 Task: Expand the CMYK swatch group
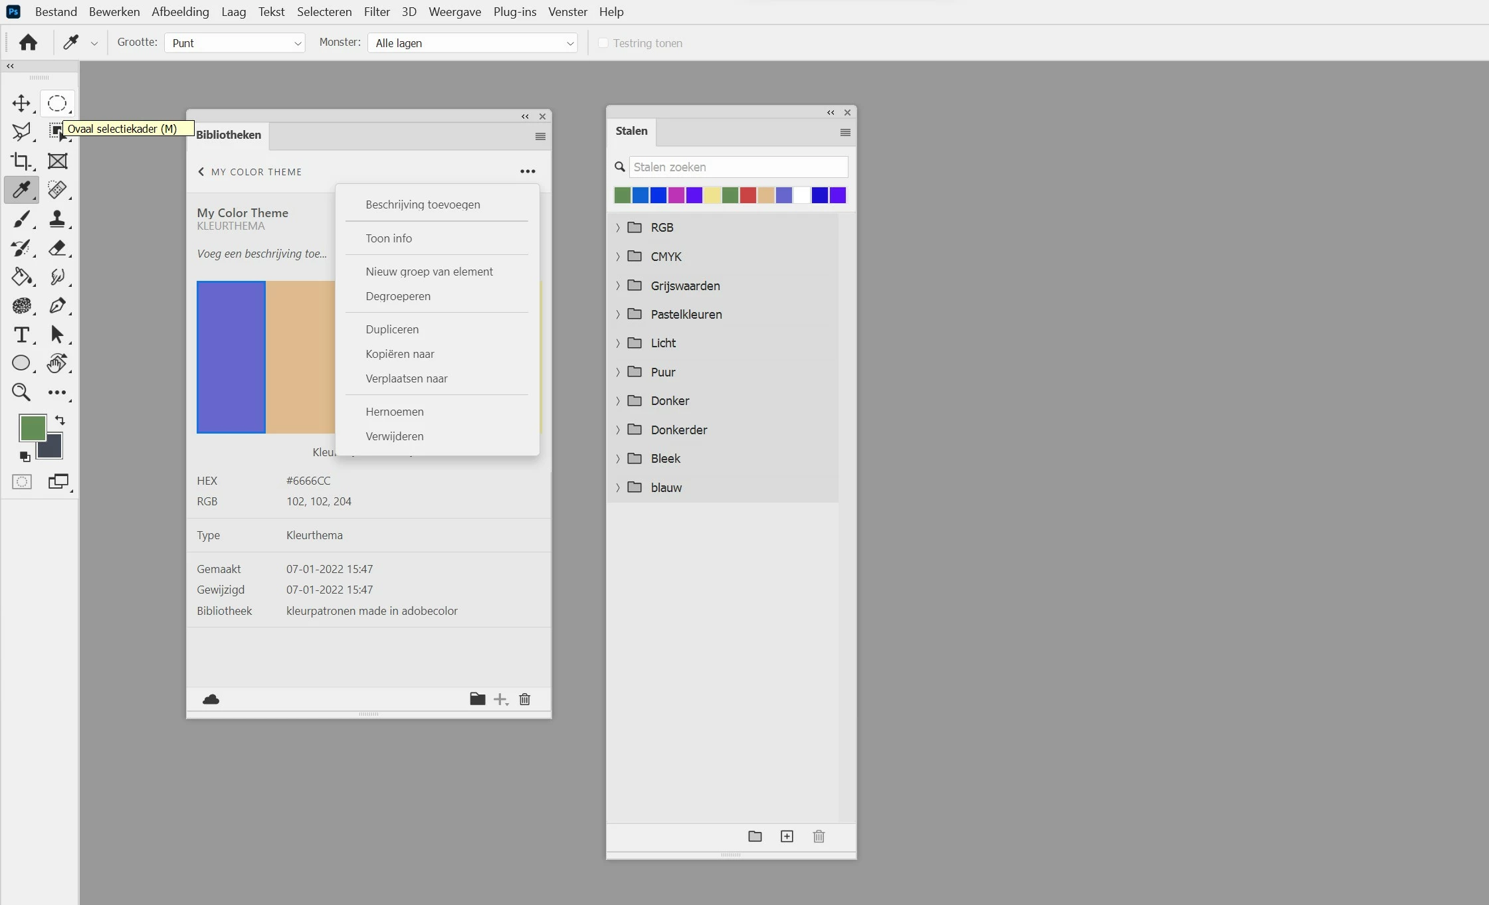click(618, 256)
